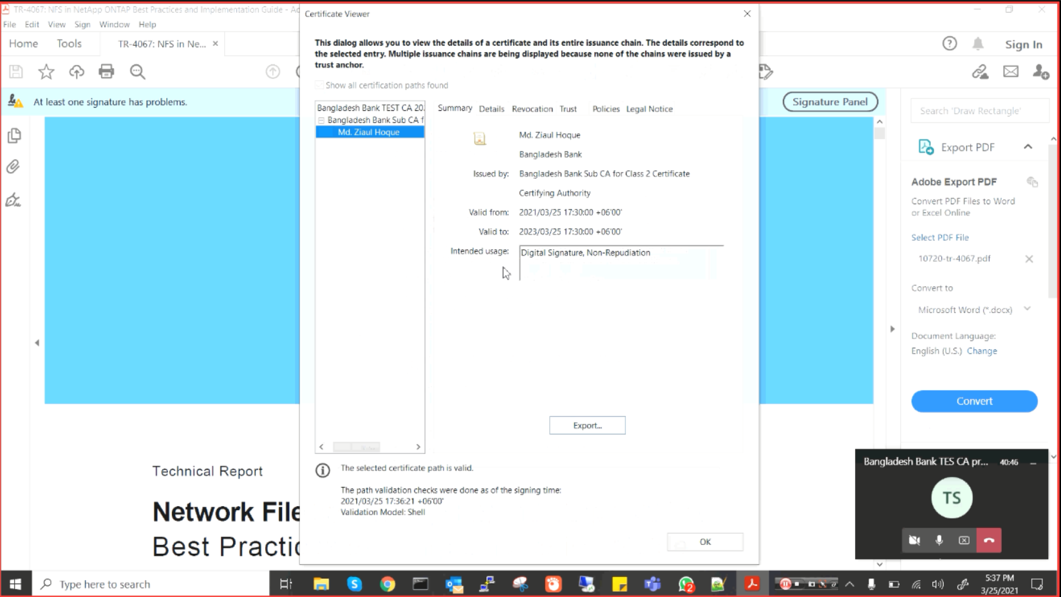Click the magnifier search icon in toolbar

(137, 71)
